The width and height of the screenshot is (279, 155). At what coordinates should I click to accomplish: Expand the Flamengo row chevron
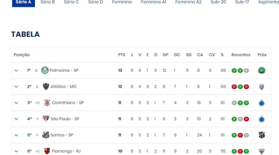16,151
